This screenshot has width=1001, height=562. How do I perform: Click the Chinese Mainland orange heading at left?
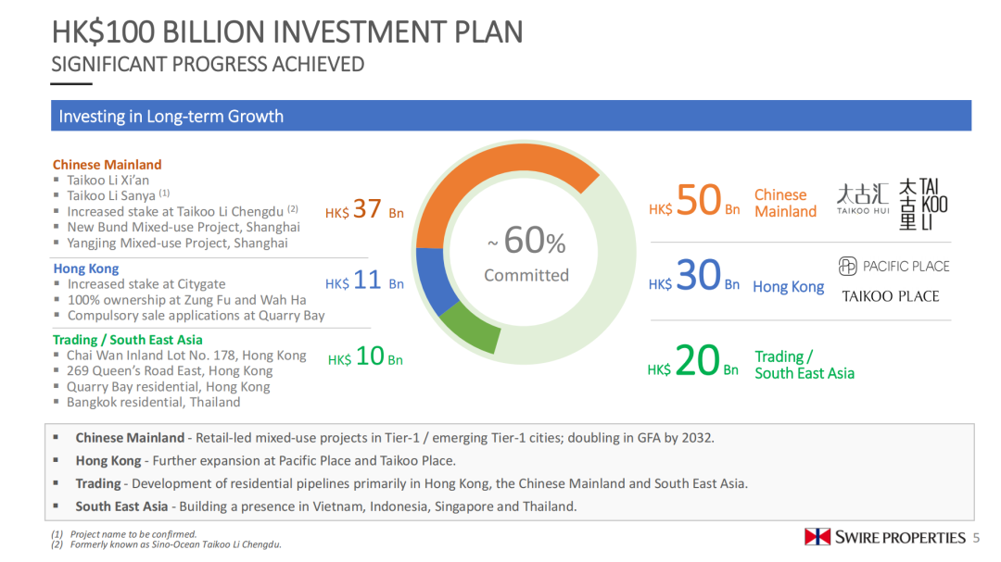pos(107,165)
